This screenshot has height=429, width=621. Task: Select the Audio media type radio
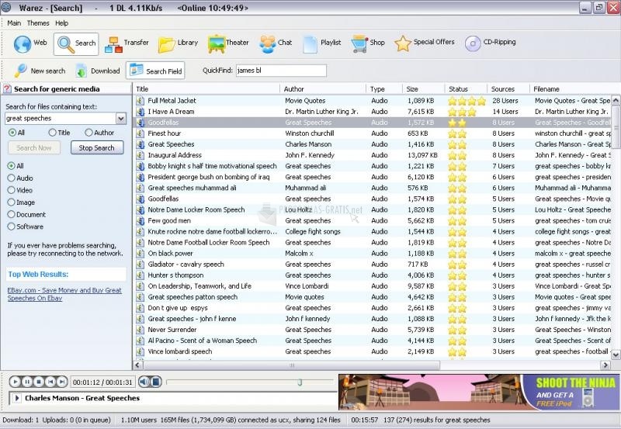click(11, 178)
